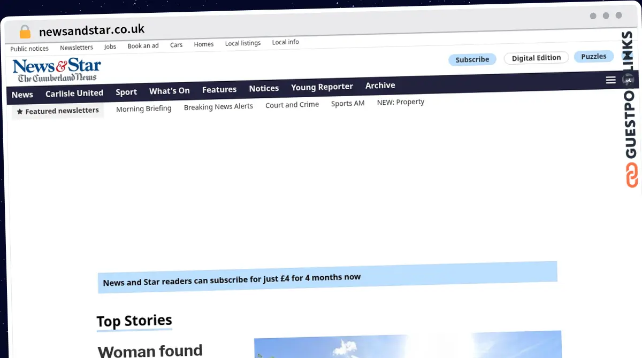642x358 pixels.
Task: Select the Notices menu item
Action: 264,88
